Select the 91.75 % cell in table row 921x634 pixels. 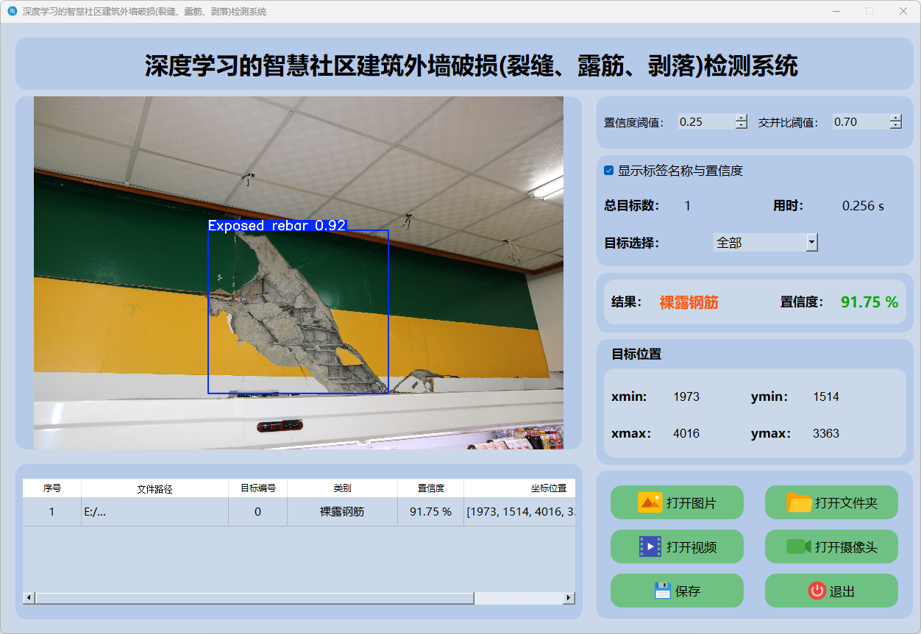(x=431, y=512)
